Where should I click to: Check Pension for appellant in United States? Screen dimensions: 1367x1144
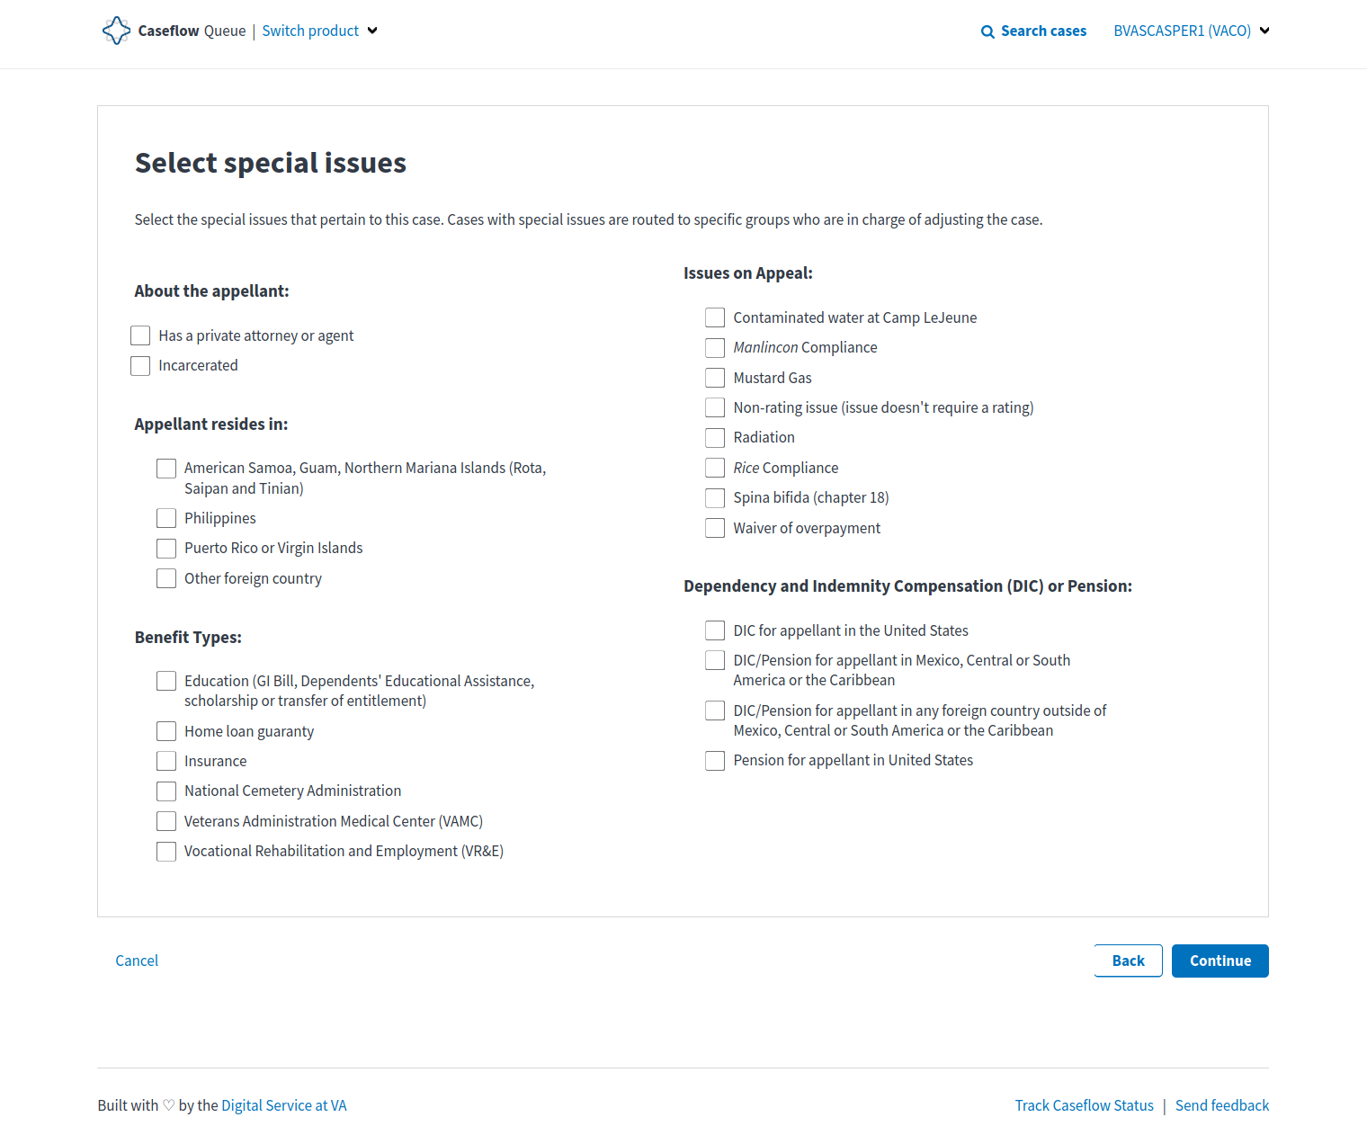[715, 761]
